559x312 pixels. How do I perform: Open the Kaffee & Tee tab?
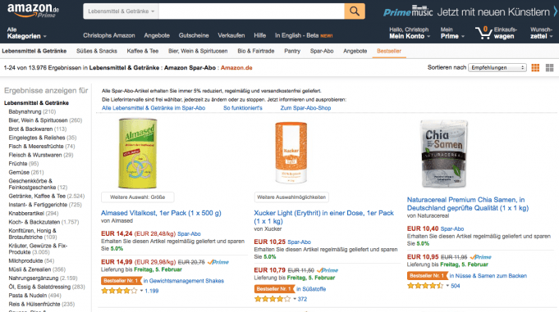(143, 51)
